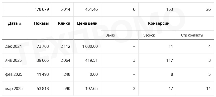The height and width of the screenshot is (97, 216).
Task: Select the Стр Контакты sub-column header
Action: 192,35
